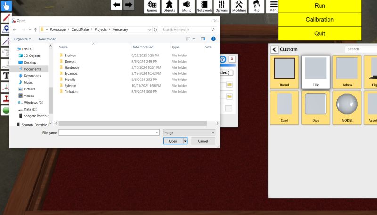Viewport: 377px width, 215px height.
Task: Open the Image file type dropdown
Action: pyautogui.click(x=189, y=133)
